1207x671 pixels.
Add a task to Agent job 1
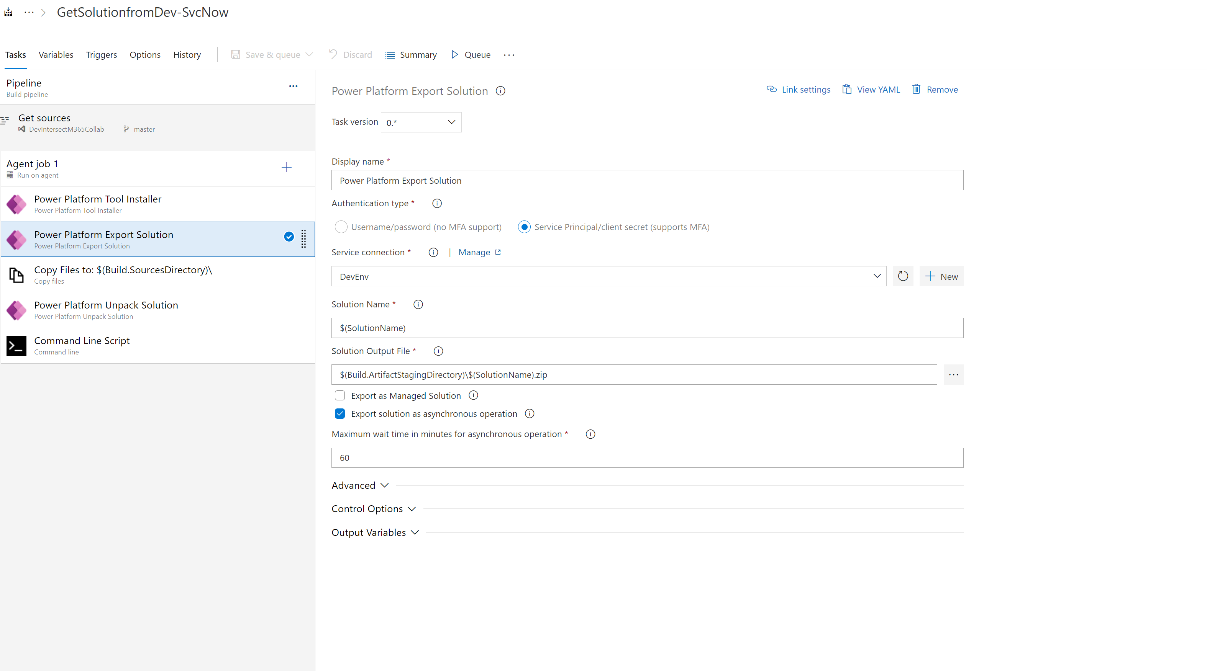click(286, 167)
